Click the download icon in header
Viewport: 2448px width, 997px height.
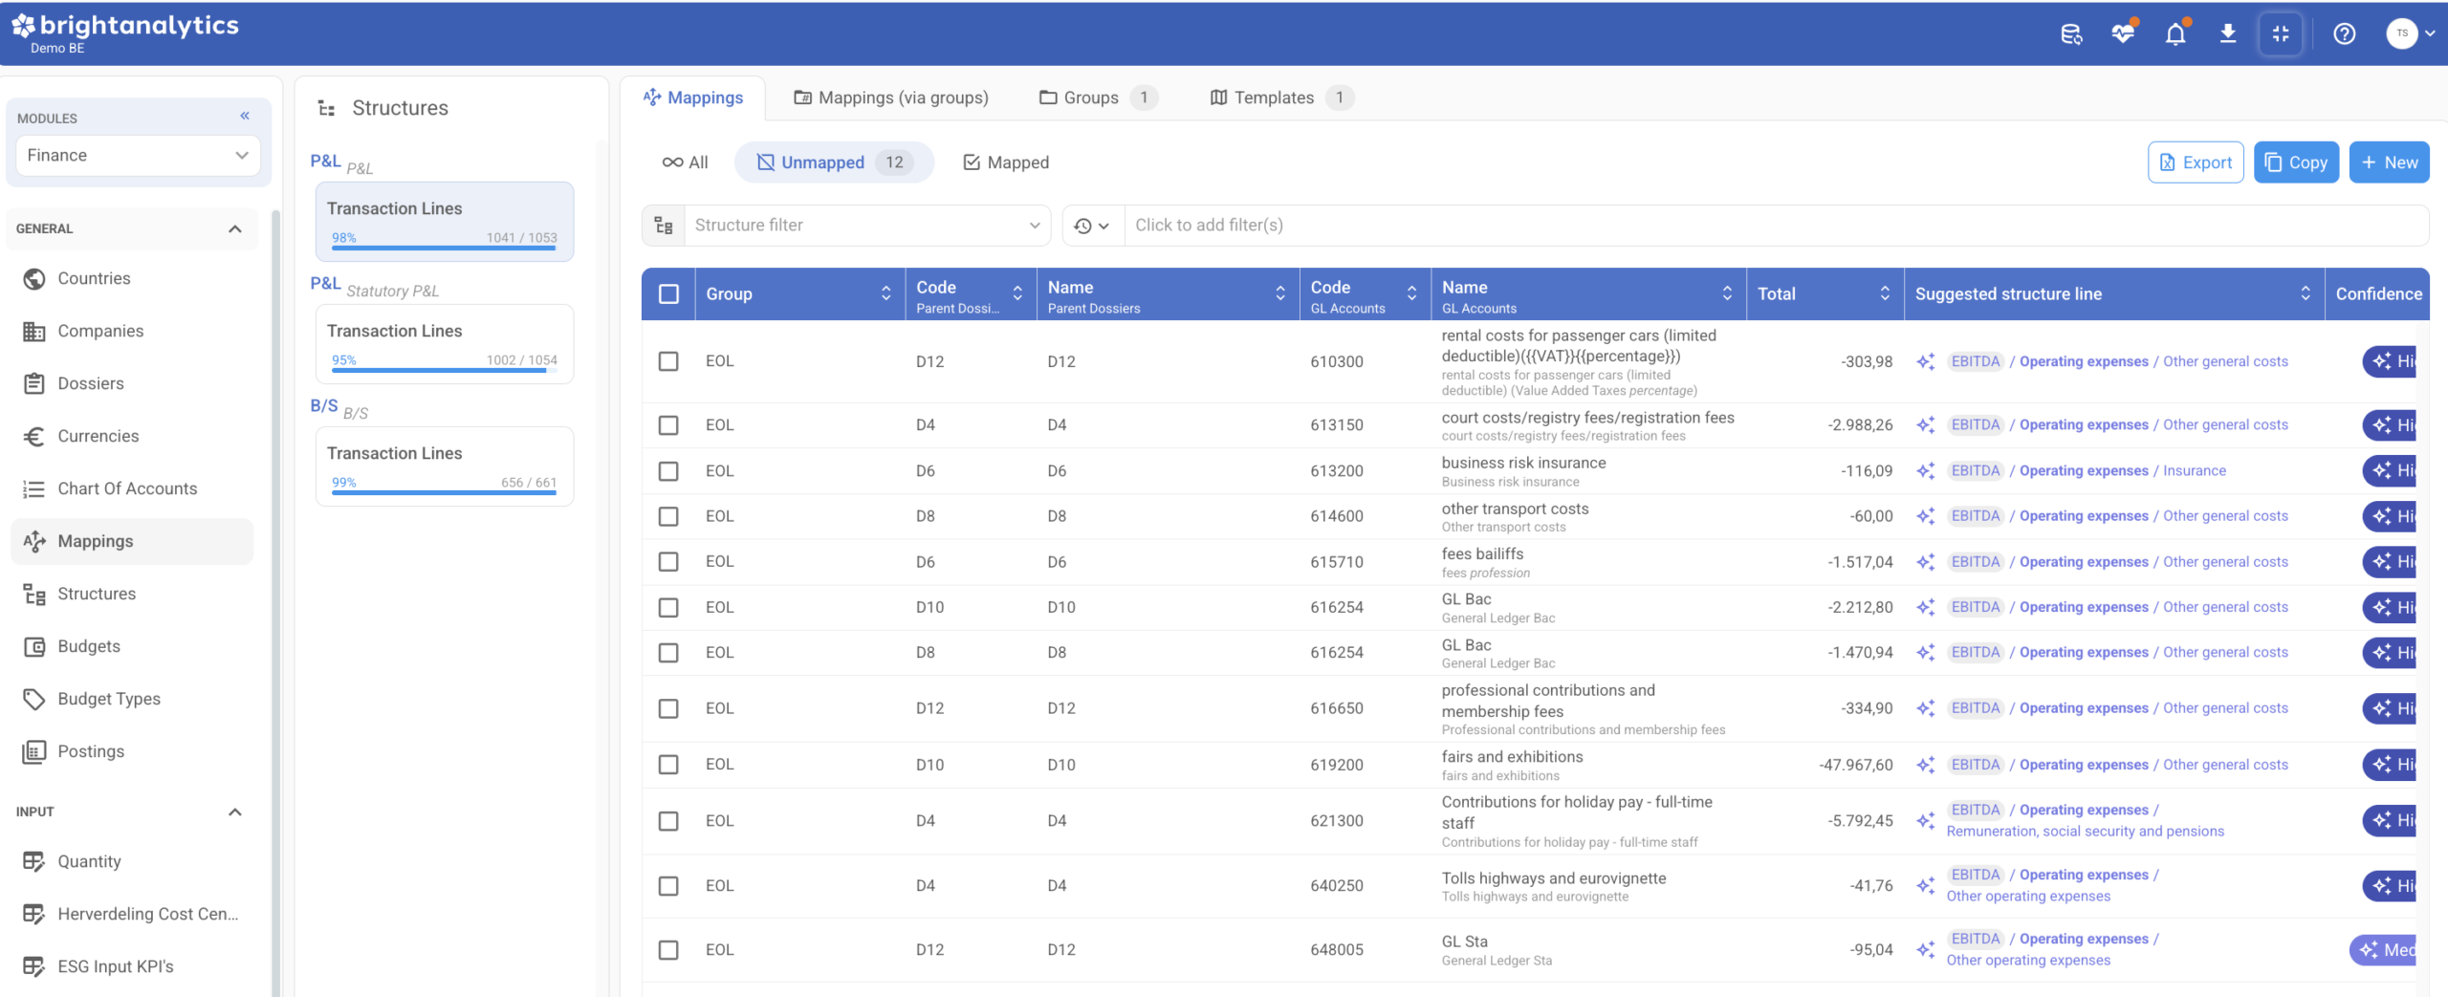point(2228,34)
